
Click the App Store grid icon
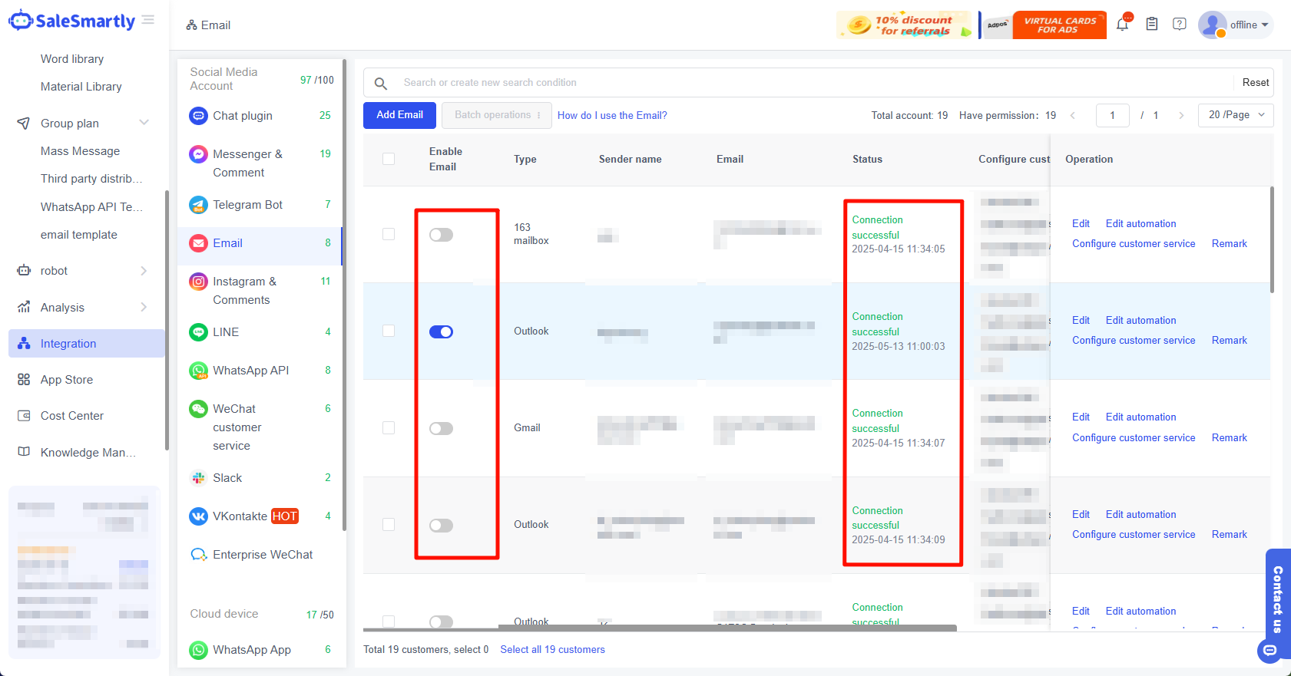pos(24,380)
